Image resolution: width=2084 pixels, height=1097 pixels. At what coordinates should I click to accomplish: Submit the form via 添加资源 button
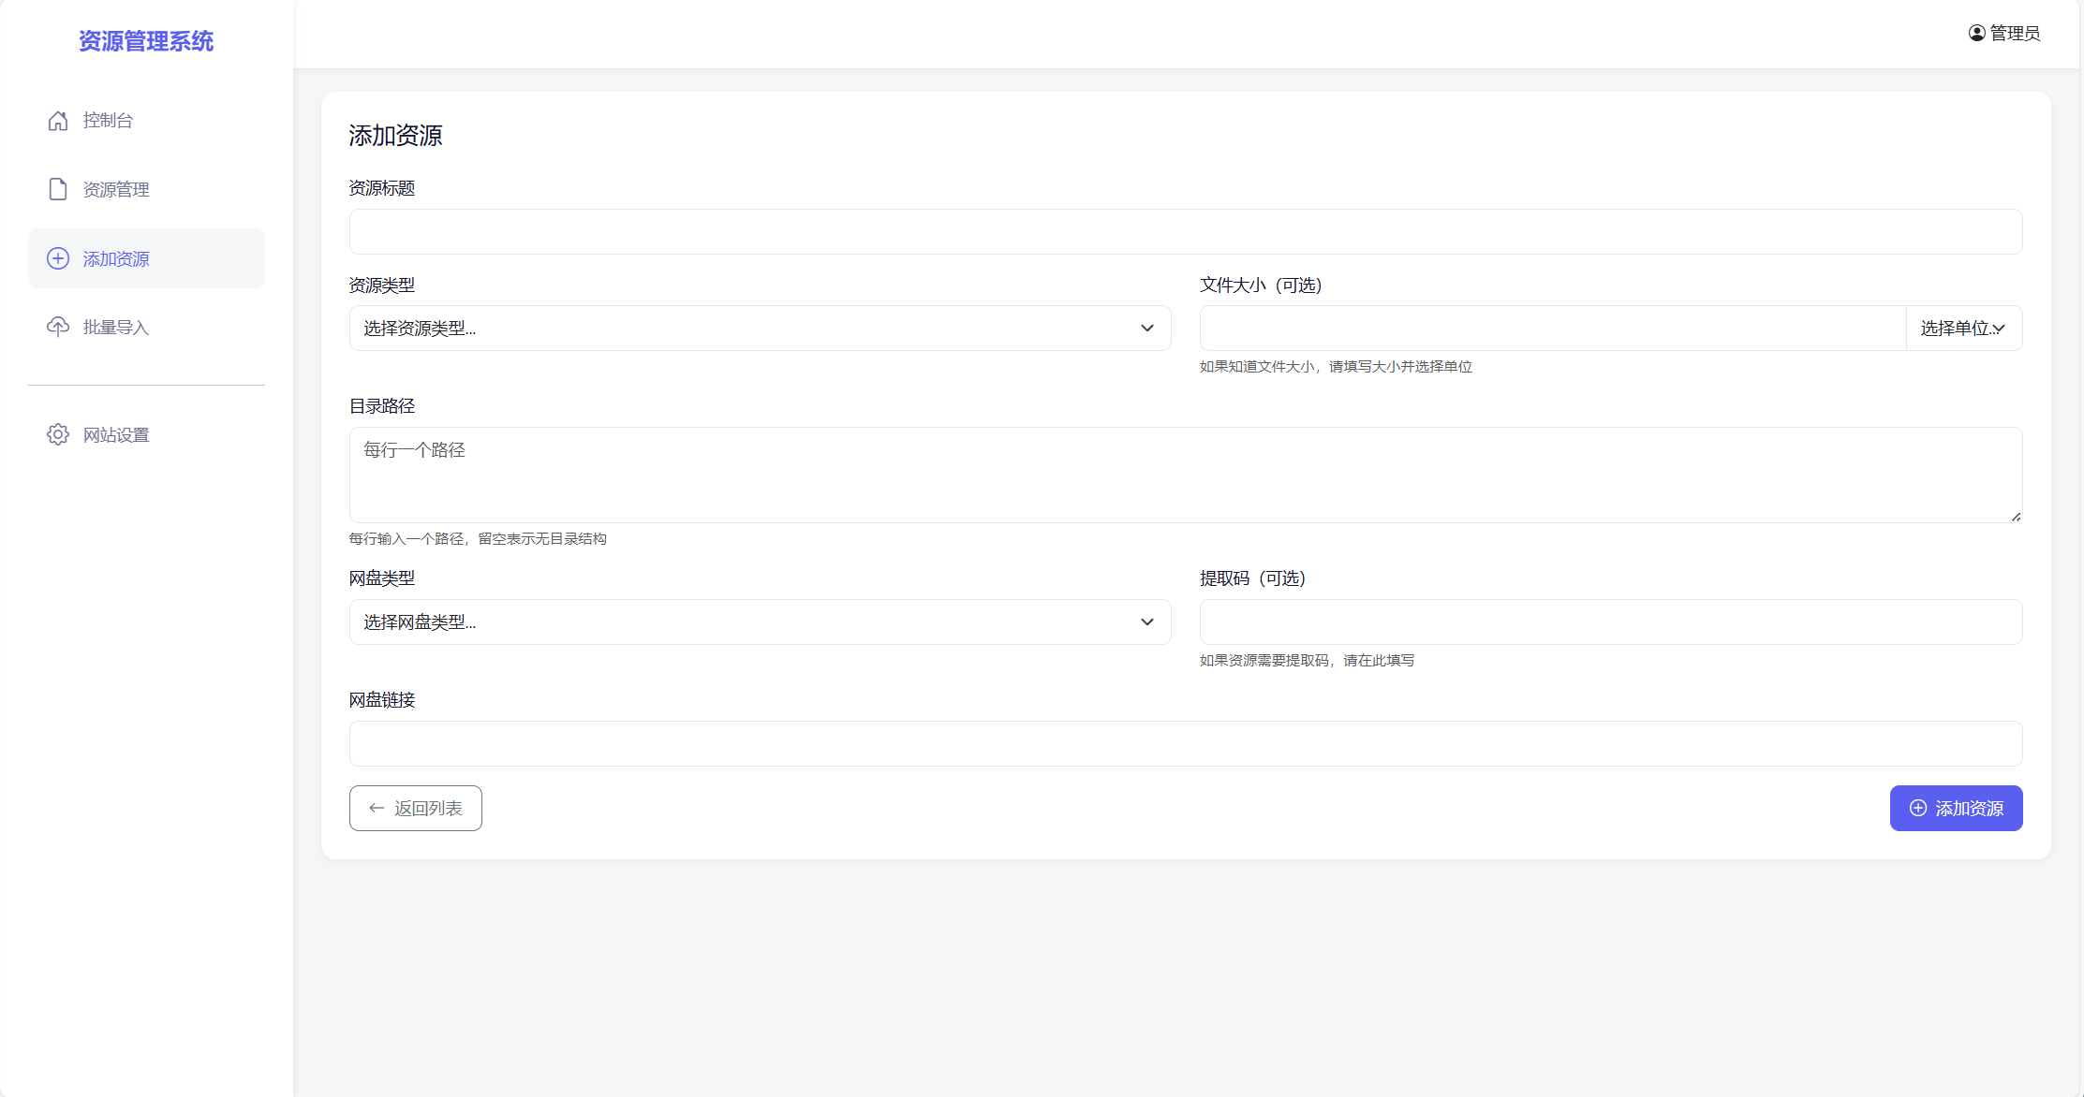(x=1956, y=808)
